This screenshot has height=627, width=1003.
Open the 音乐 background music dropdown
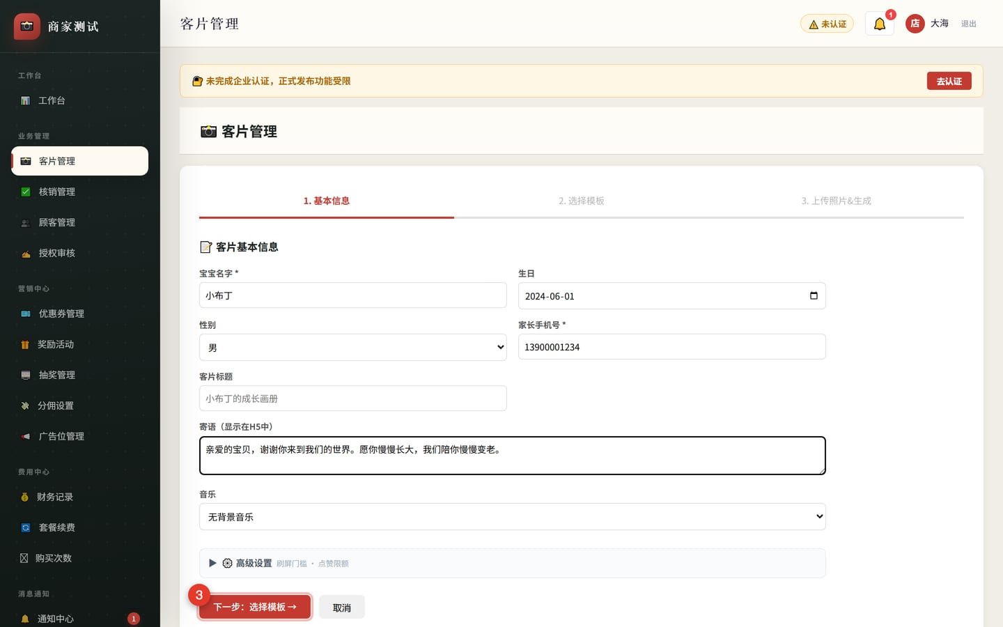point(512,516)
